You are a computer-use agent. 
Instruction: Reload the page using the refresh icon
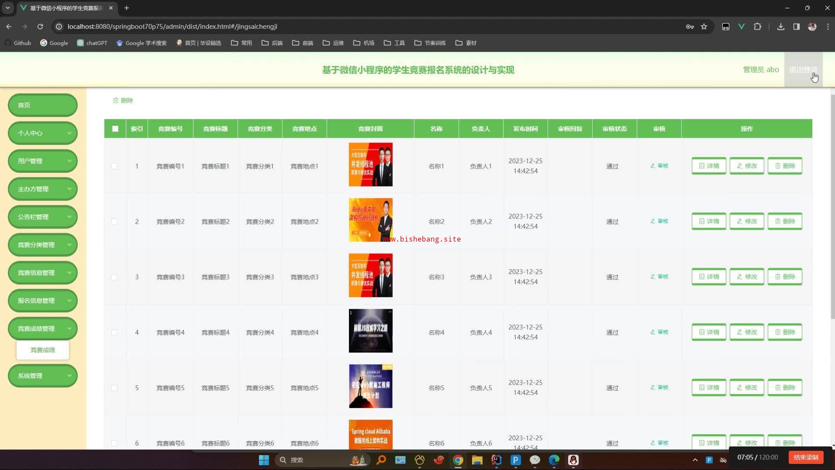click(x=40, y=27)
